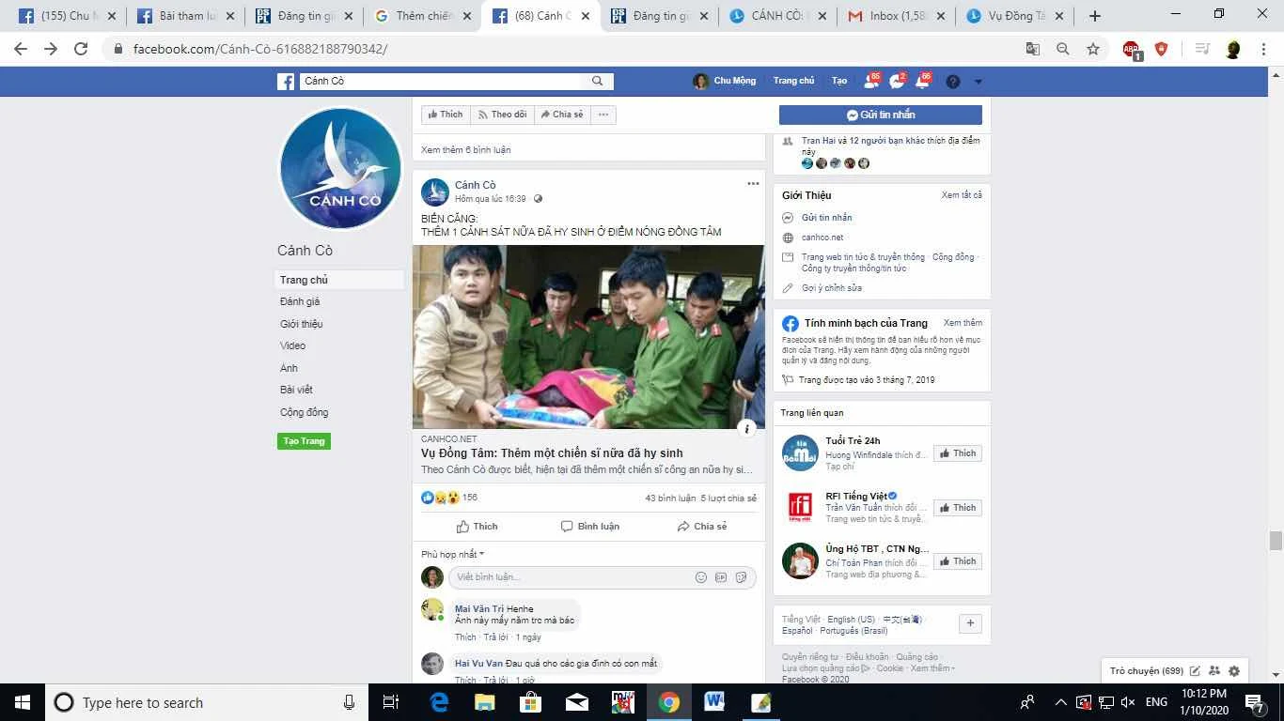
Task: Expand Xem thêm in footer links
Action: pos(932,668)
